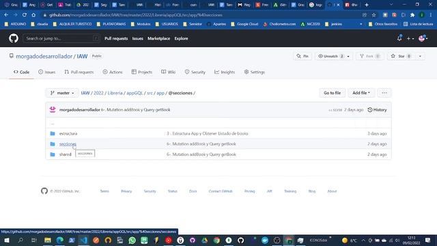Viewport: 437px width, 246px height.
Task: Navigate to appGQL in breadcrumb path
Action: coord(135,93)
